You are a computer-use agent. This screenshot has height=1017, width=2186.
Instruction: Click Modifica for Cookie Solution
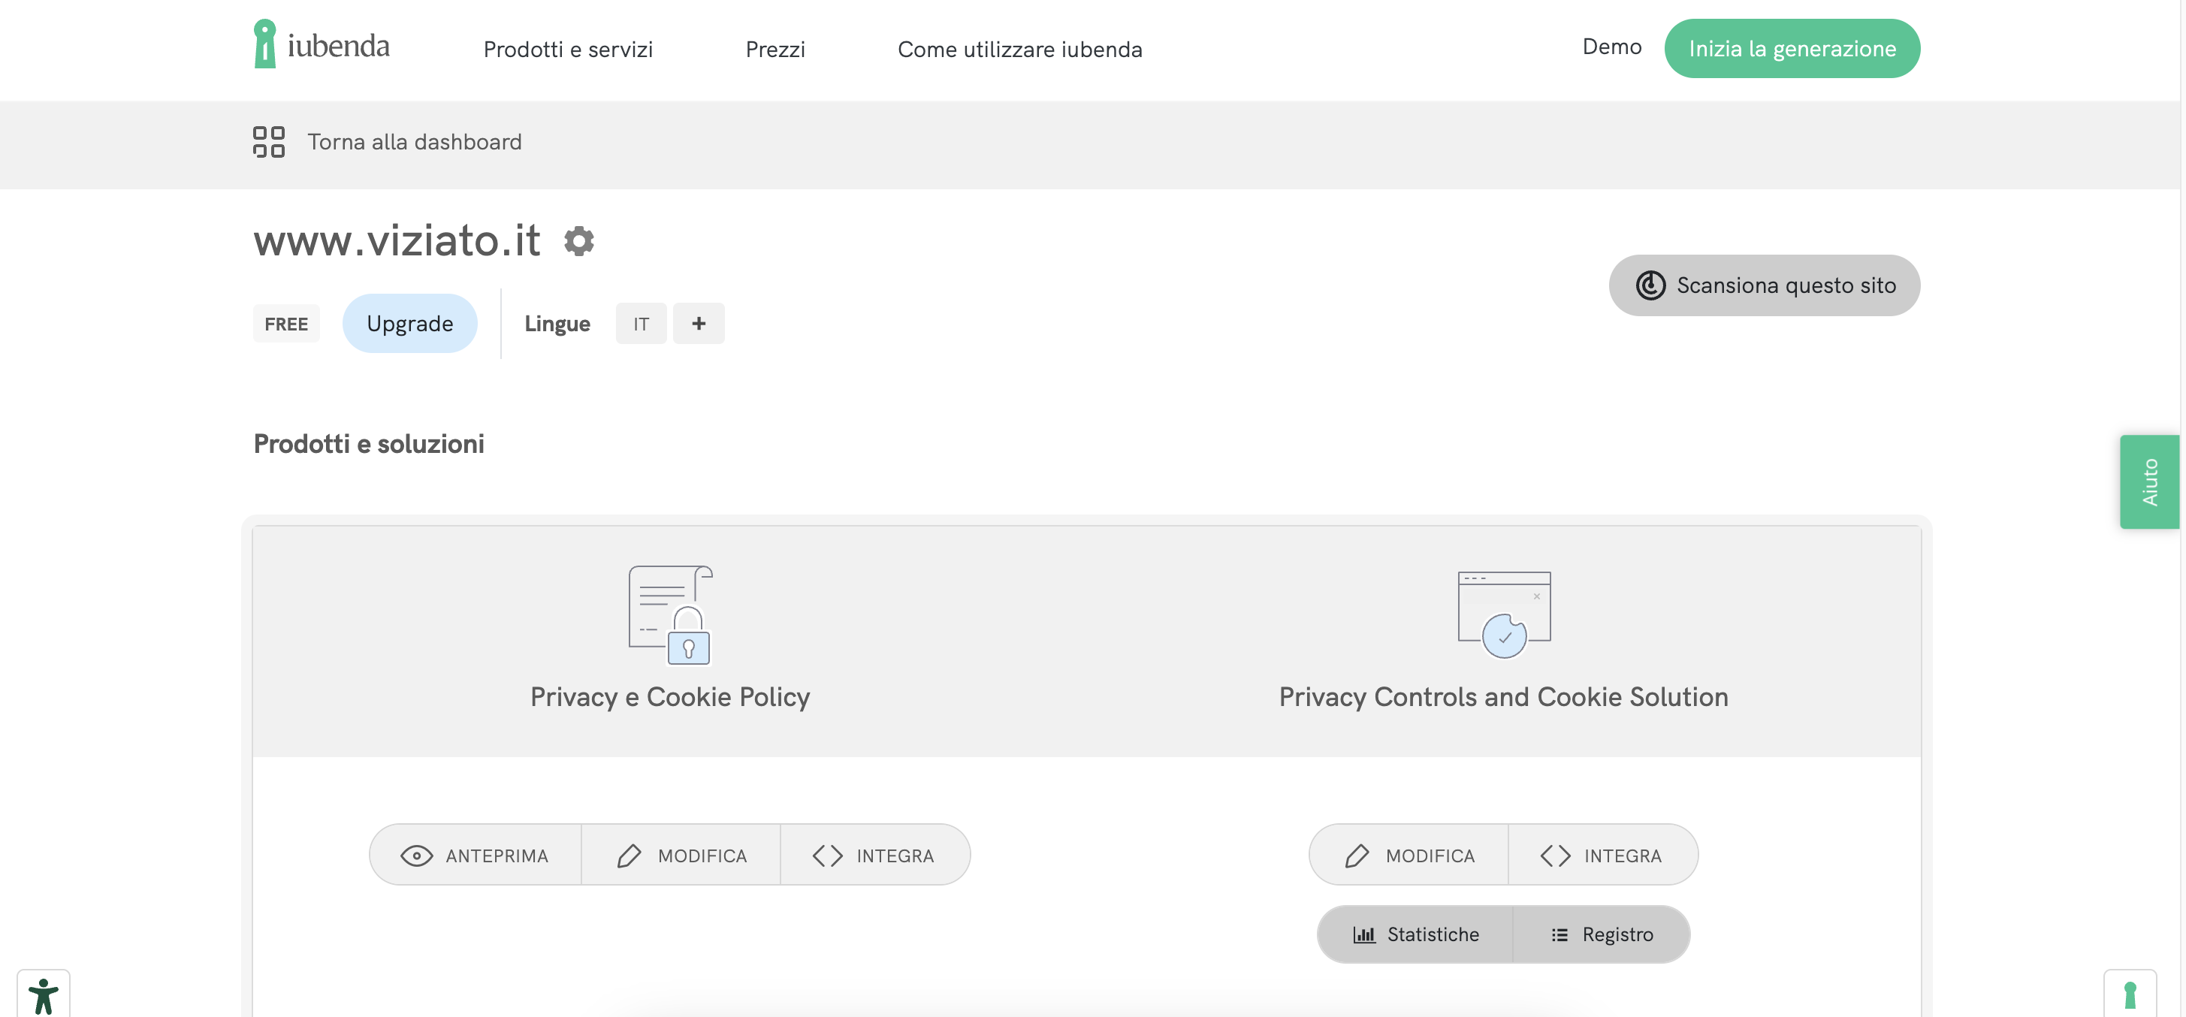click(x=1409, y=855)
